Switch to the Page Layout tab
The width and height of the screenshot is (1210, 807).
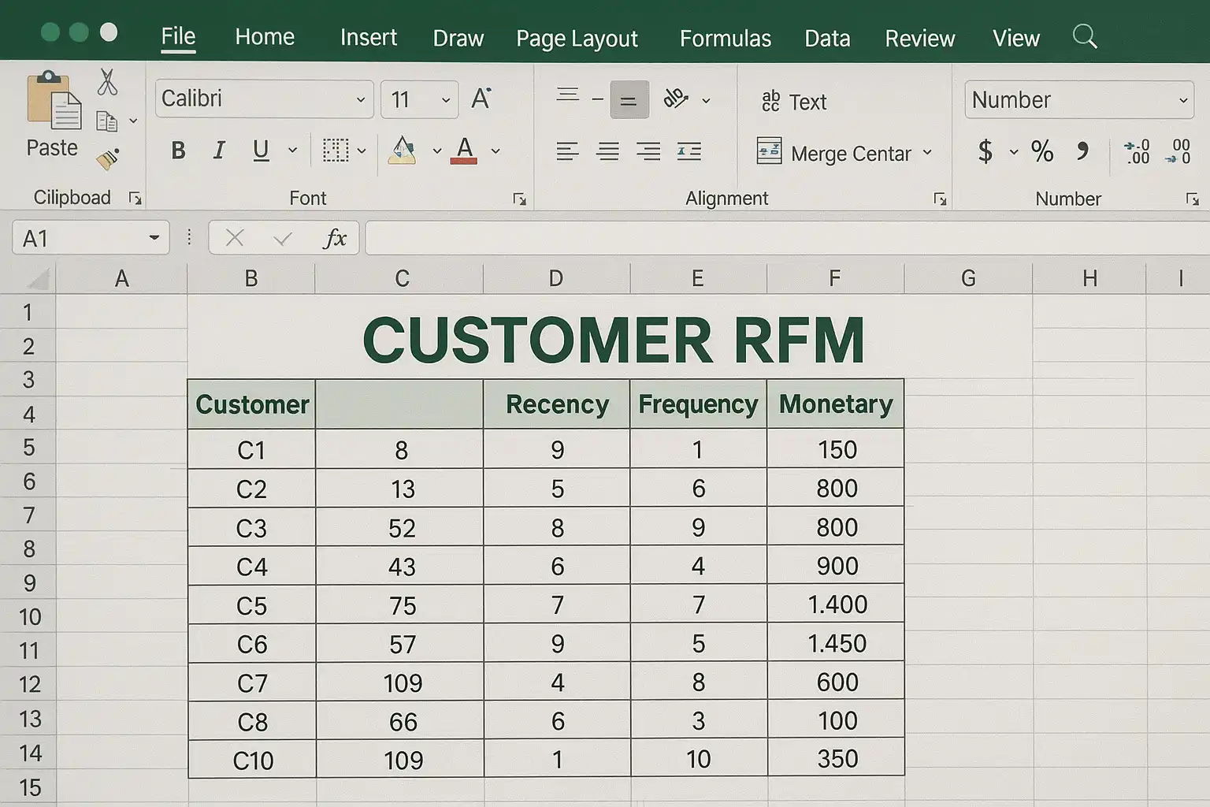click(577, 38)
